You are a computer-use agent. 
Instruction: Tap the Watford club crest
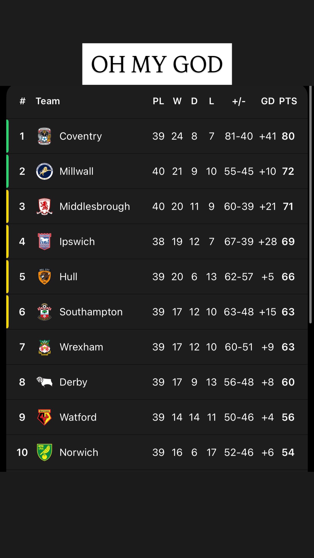coord(44,417)
